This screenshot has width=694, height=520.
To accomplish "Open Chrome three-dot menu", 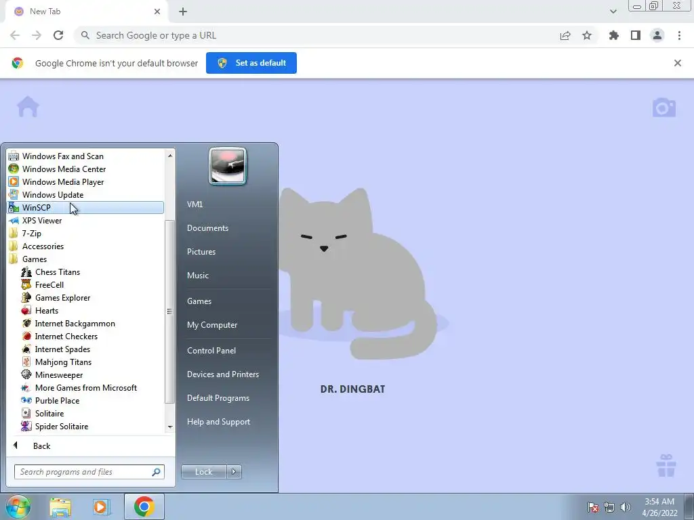I will [x=679, y=35].
